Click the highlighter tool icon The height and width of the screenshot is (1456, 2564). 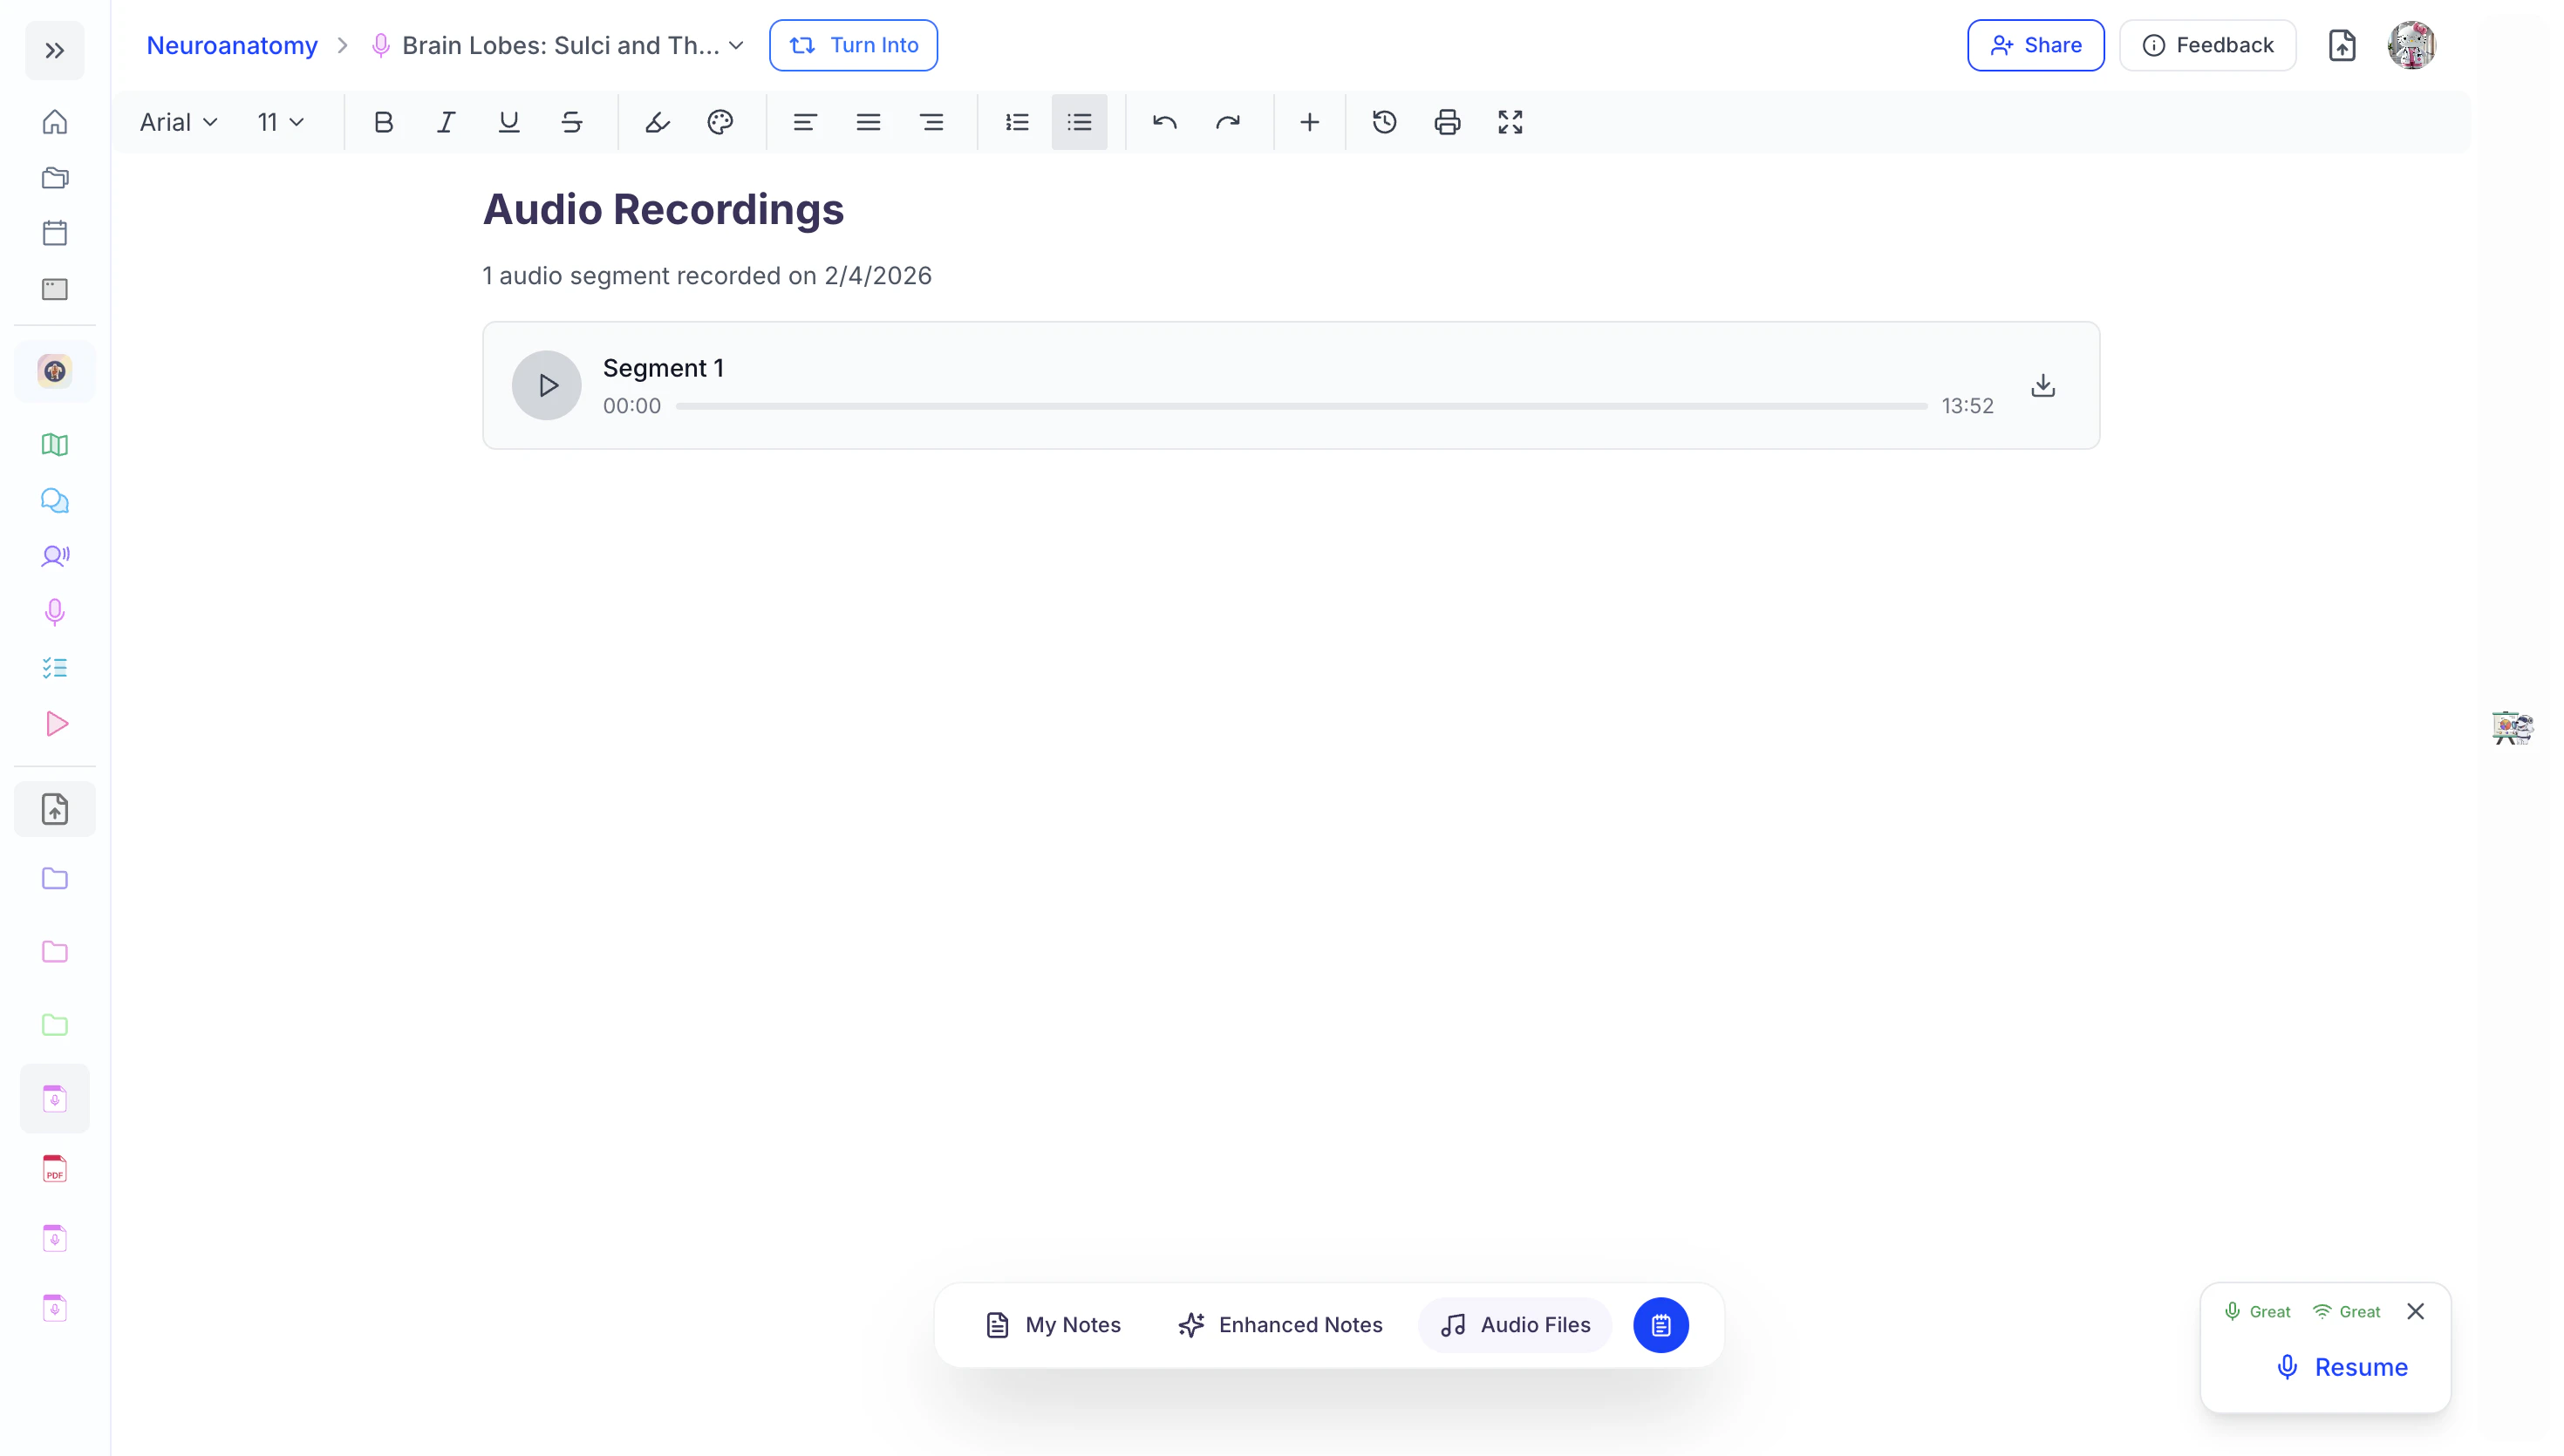[657, 122]
